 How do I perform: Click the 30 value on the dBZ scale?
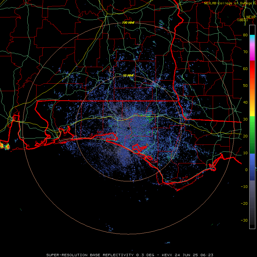pos(245,119)
